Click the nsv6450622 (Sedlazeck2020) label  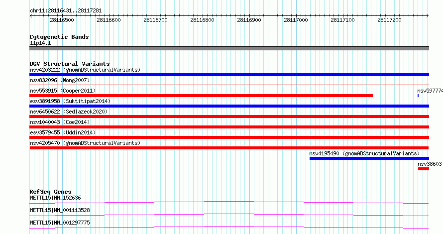[x=69, y=112]
